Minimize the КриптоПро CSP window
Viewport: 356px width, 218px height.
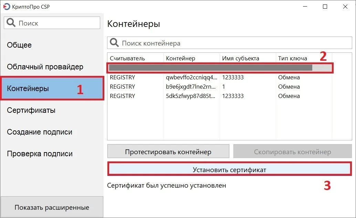(x=305, y=7)
